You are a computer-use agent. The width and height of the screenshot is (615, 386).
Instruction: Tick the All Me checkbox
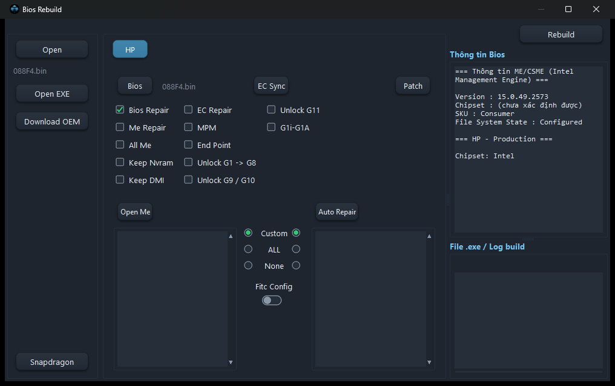point(120,145)
